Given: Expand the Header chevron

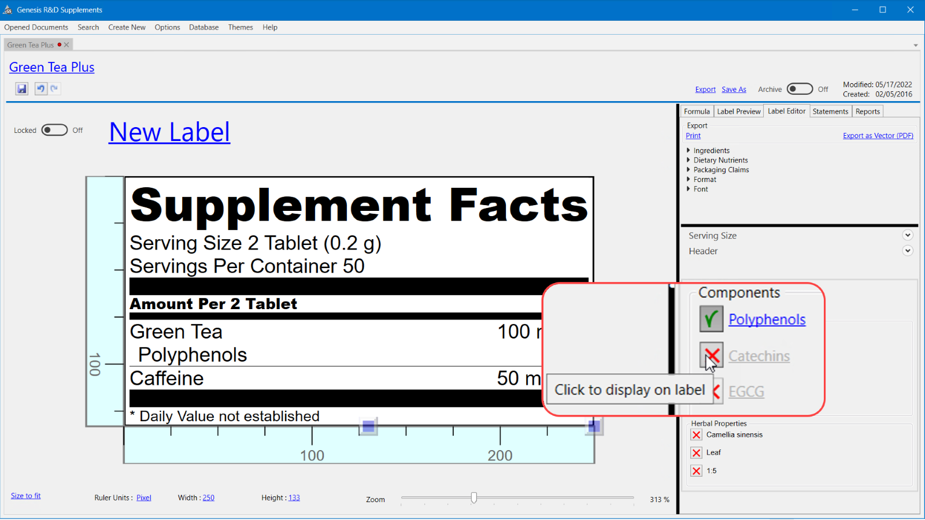Looking at the screenshot, I should pos(908,251).
